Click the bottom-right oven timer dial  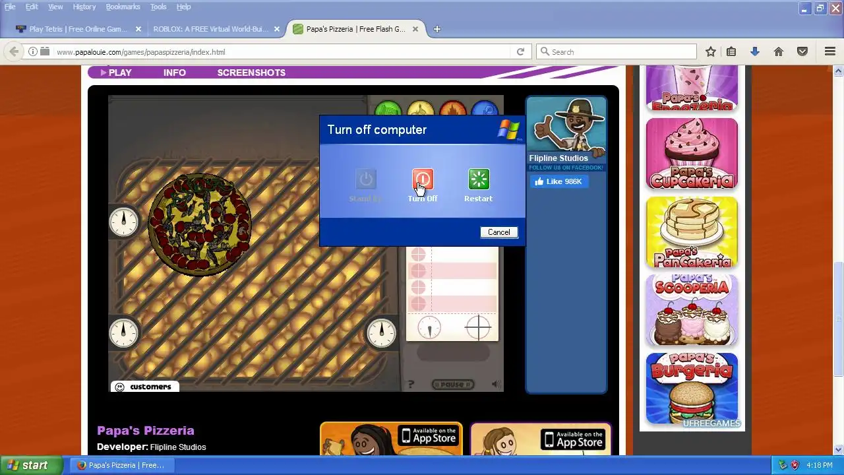coord(381,332)
